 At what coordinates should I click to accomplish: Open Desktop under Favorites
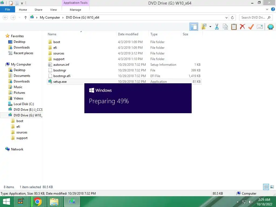coord(19,42)
